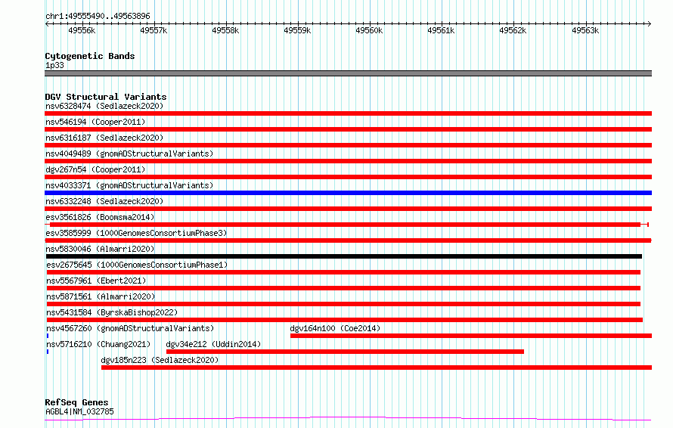Click the 1p33 band label

[54, 65]
